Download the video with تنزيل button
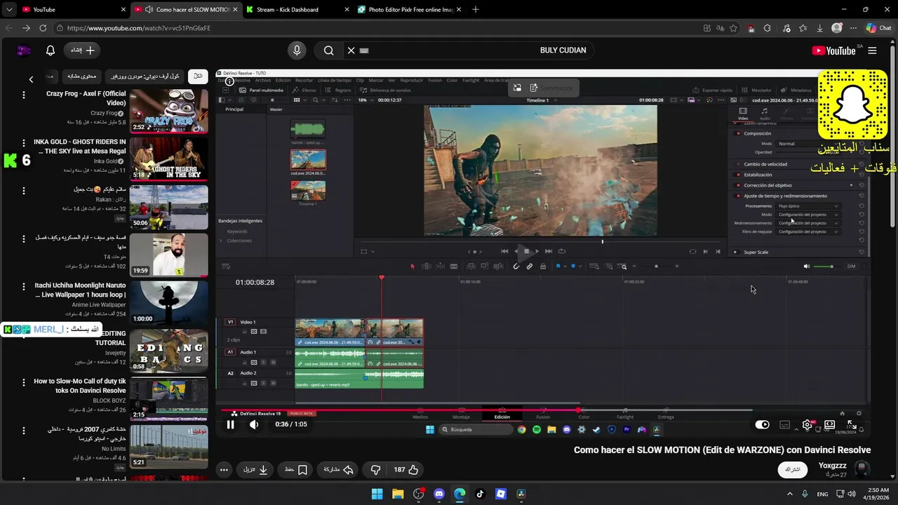 click(x=255, y=470)
